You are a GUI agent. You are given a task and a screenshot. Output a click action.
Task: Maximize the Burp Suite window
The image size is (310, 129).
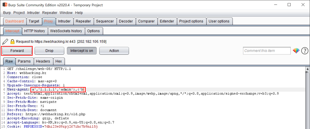tap(289, 5)
